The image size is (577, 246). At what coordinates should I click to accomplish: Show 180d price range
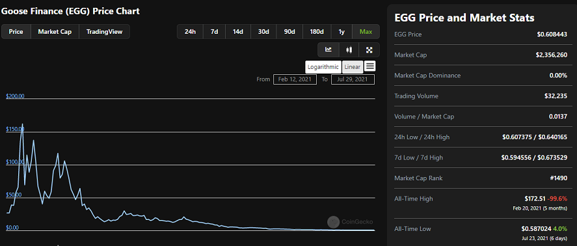pyautogui.click(x=316, y=32)
